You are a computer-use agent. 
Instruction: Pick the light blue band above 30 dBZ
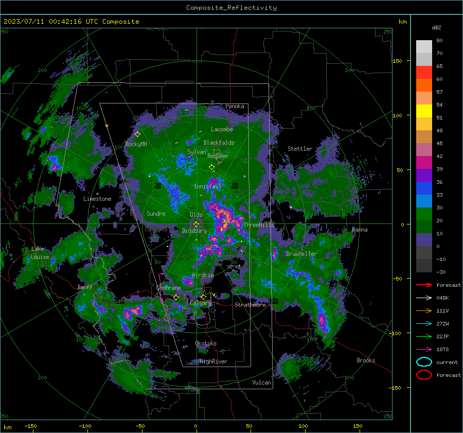[424, 201]
